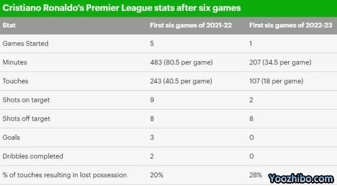Click the 243 (40.5 per game) value
Screen dimensions: 337x186
tap(181, 81)
